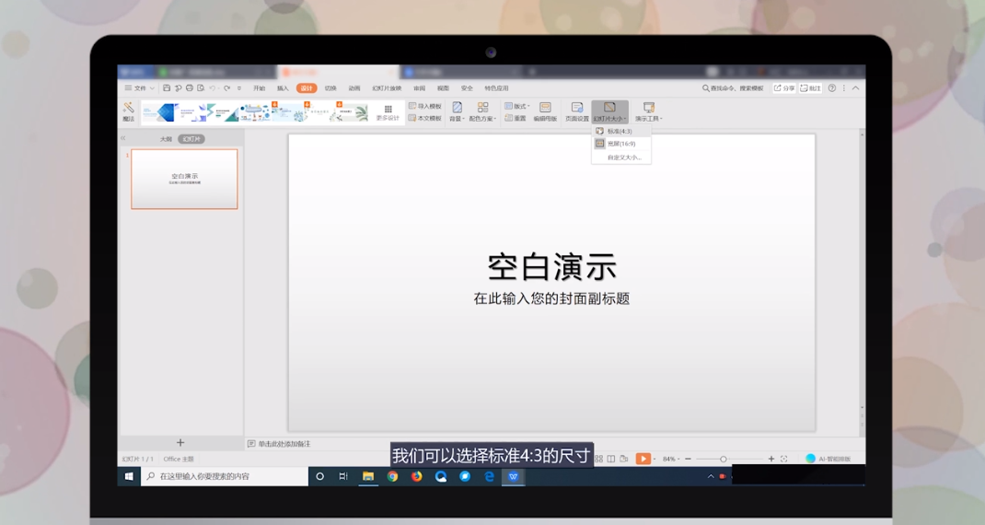Toggle 幻灯片大小 slide size dropdown

[x=609, y=112]
